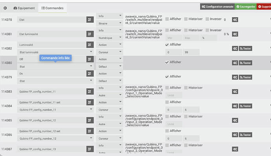Open linked Qubino FP_config_number_12 dropdown
Screen dimensions: 271x156
coord(55,138)
